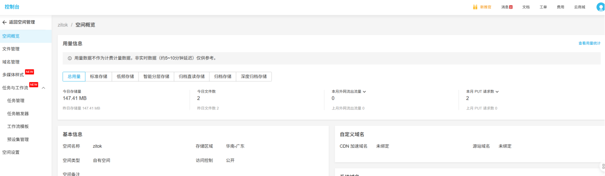Open 空间概览 in the sidebar

(26, 36)
